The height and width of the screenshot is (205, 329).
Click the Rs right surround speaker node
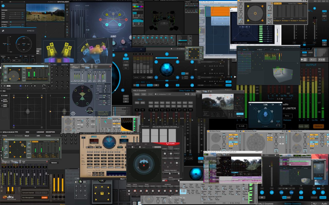177,77
